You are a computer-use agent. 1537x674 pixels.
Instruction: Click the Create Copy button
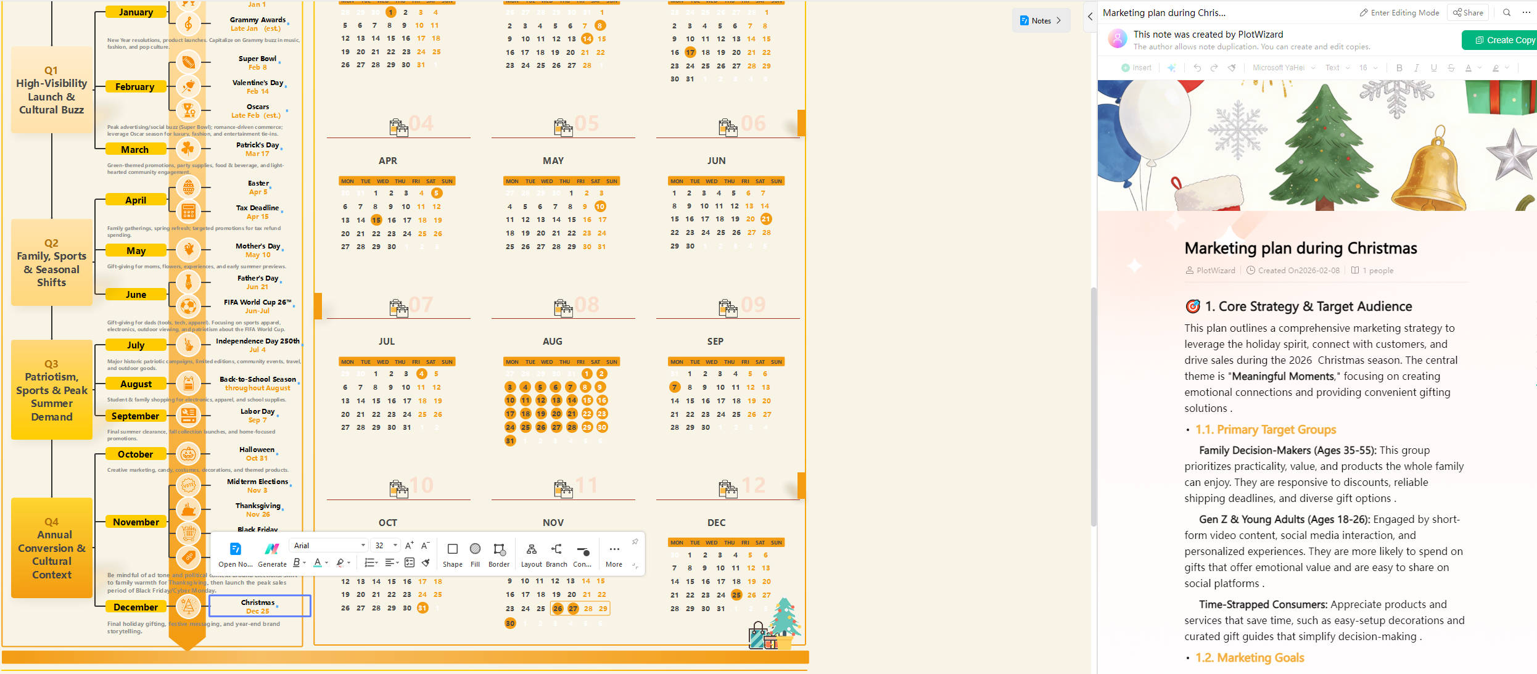click(1504, 40)
